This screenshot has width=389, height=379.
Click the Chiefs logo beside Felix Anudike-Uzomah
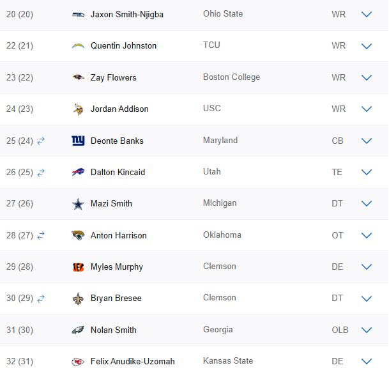point(78,362)
